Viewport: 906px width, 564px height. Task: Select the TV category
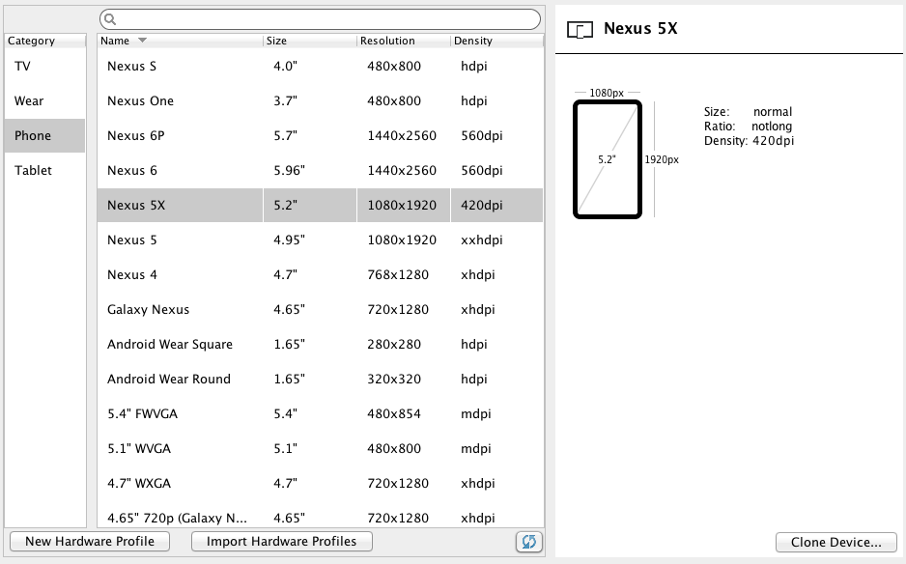[x=45, y=67]
